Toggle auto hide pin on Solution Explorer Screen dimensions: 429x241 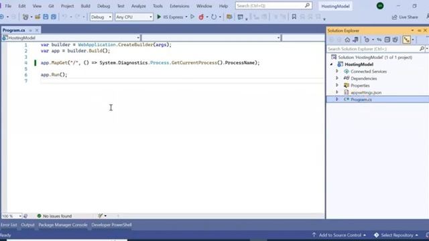tap(419, 30)
